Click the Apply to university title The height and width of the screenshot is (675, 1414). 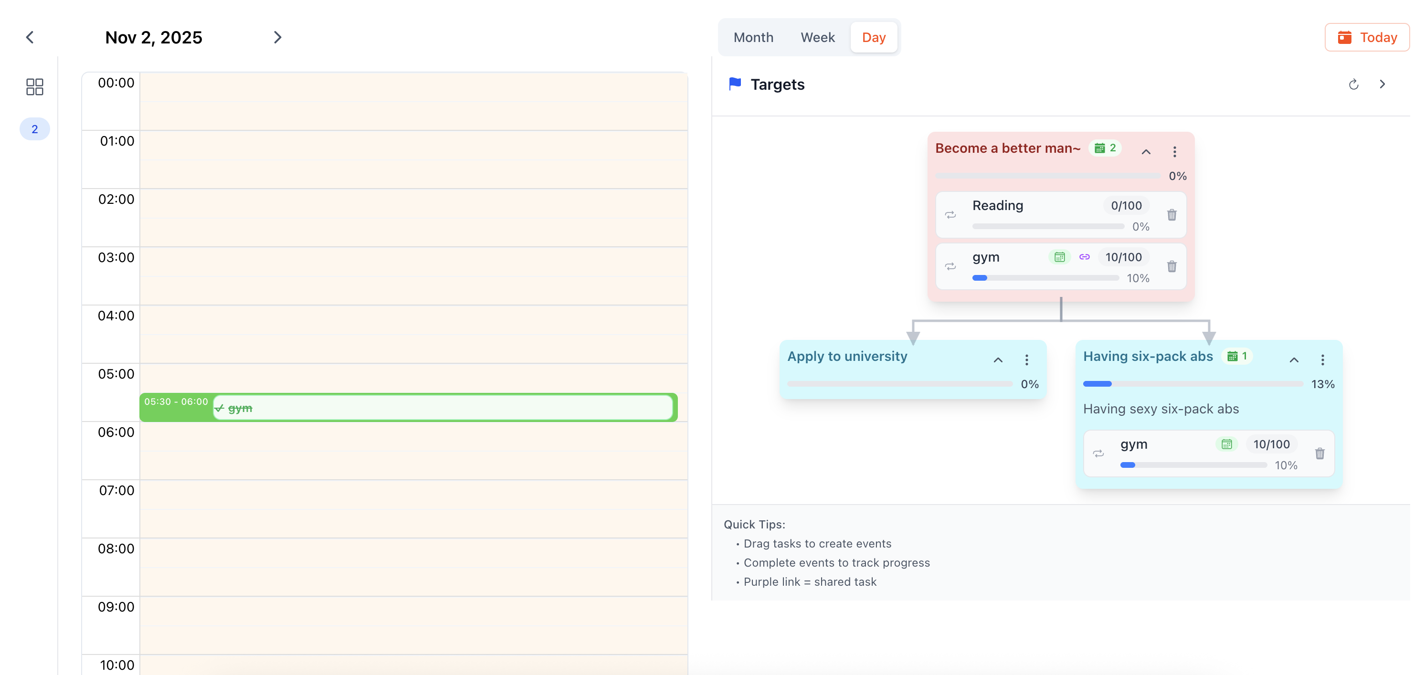[x=847, y=356]
